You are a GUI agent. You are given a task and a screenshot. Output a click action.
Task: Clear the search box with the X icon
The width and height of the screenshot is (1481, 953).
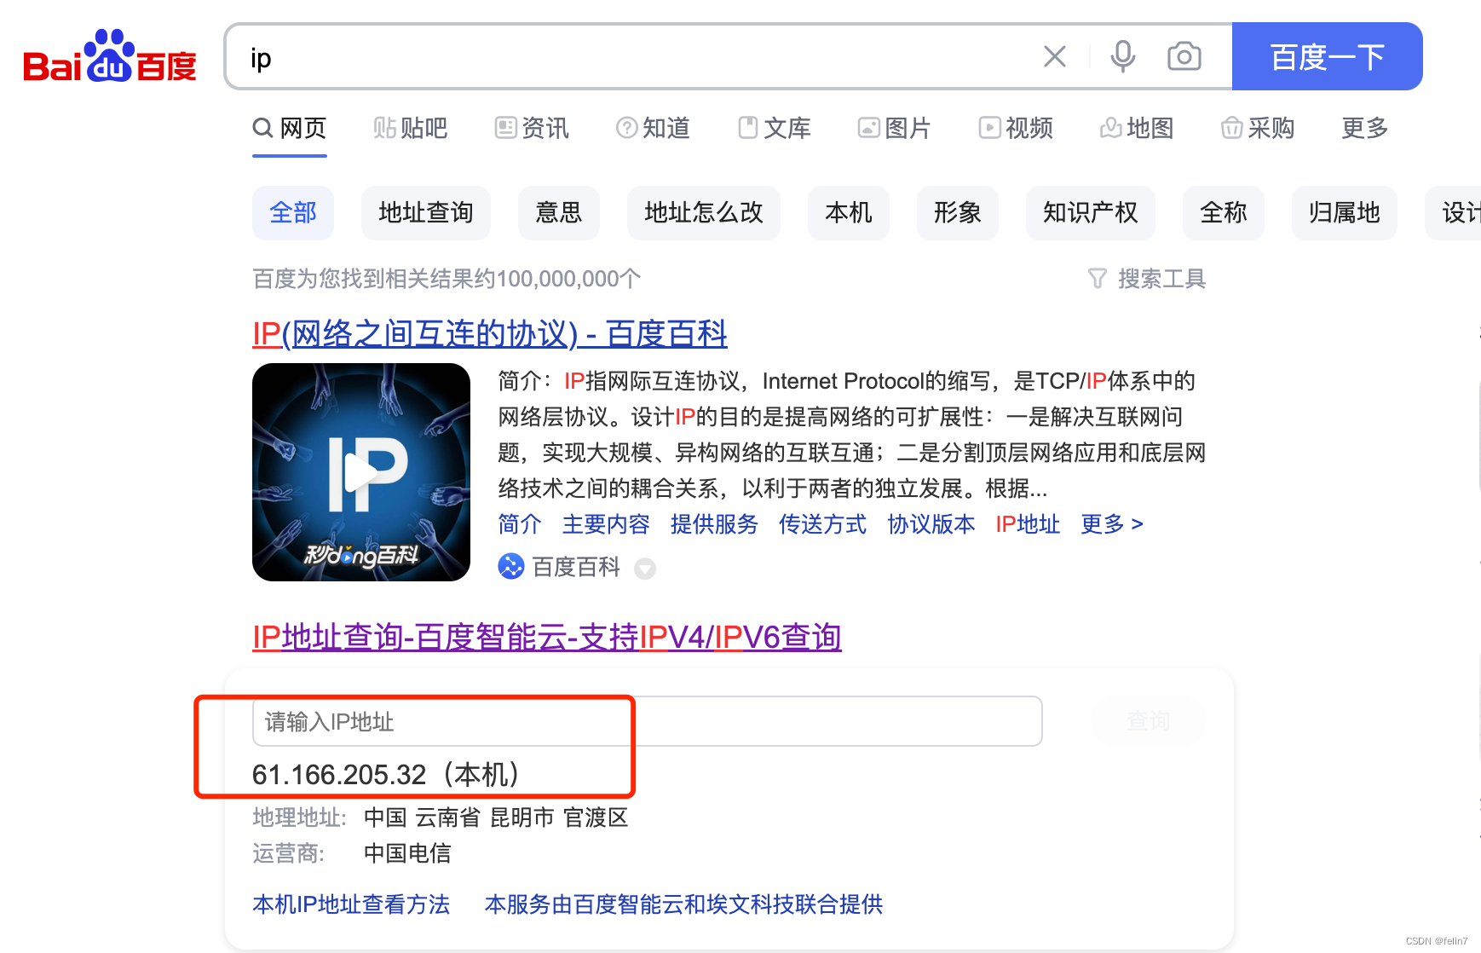1055,57
